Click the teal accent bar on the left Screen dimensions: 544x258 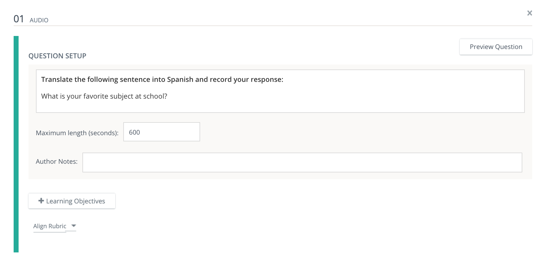tap(16, 143)
